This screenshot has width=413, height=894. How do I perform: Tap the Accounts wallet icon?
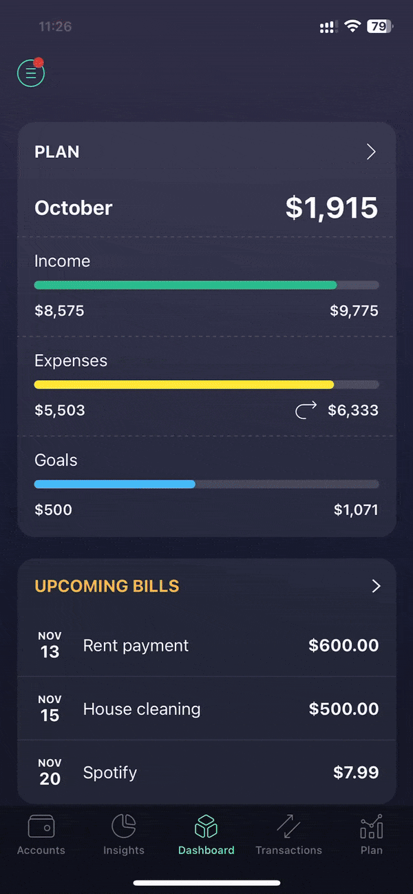tap(41, 826)
